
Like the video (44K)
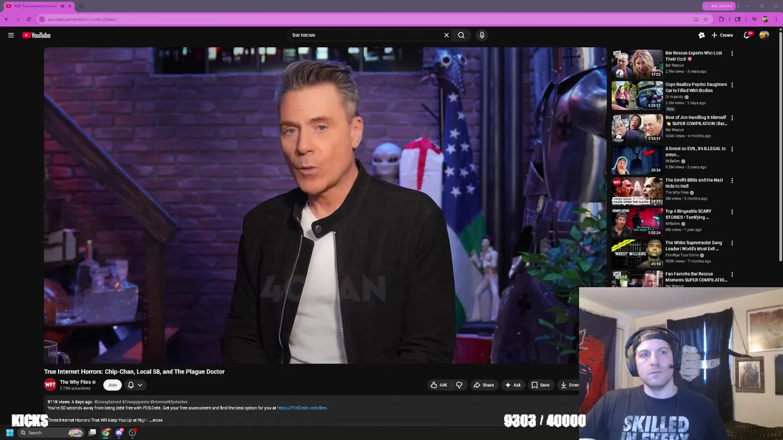[x=438, y=385]
